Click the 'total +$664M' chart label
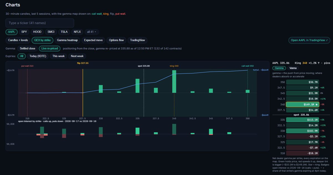 261,70
